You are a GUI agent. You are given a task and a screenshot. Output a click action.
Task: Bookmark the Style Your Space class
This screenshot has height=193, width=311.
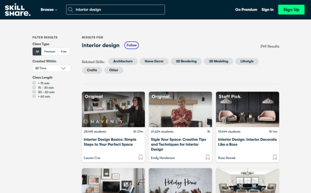pos(207,157)
